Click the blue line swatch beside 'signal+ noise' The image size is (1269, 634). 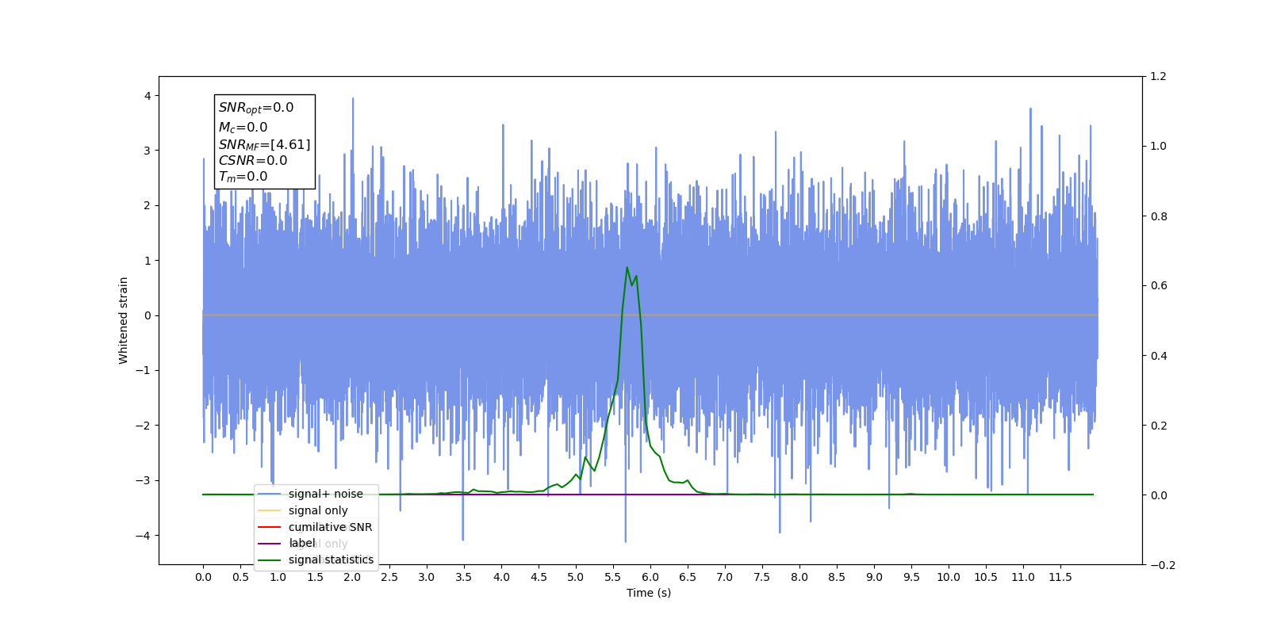[x=270, y=494]
